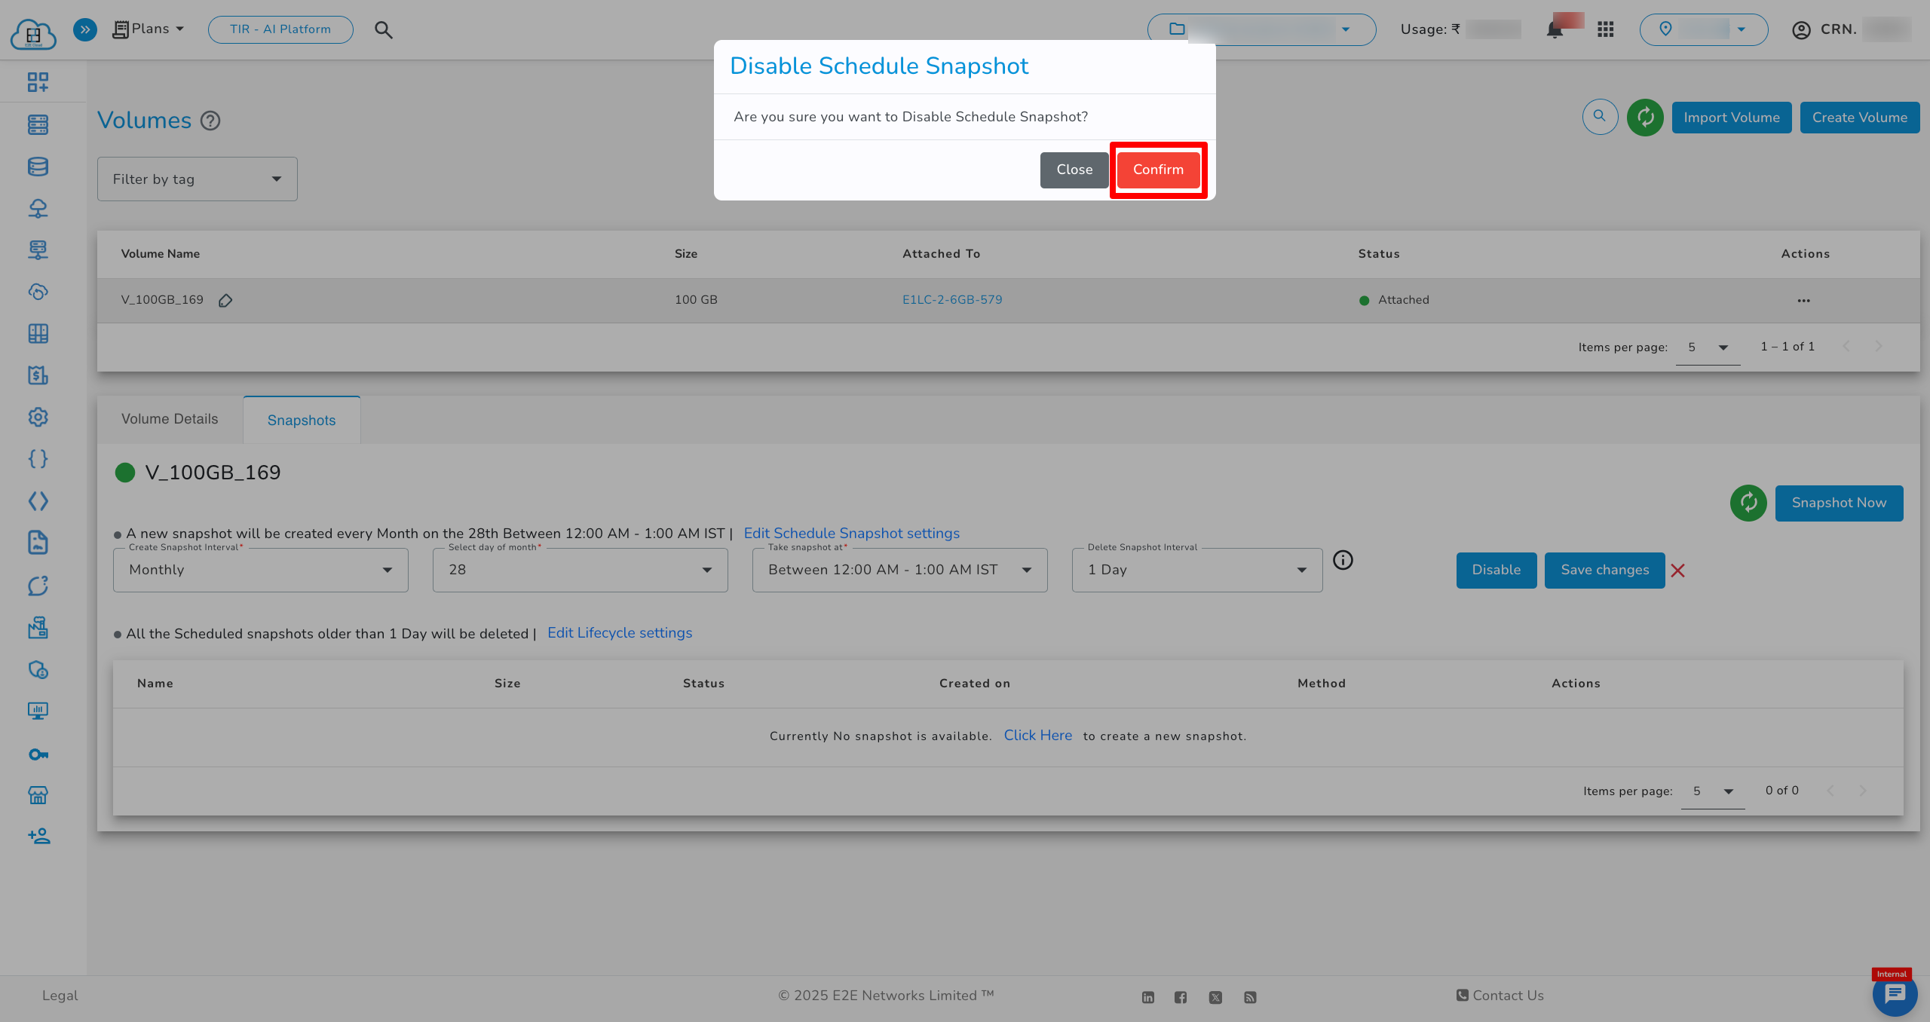The width and height of the screenshot is (1930, 1022).
Task: Open the Filter by tag dropdown
Action: (198, 179)
